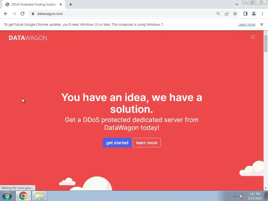Expand the tab search dropdown arrow

coord(237,4)
